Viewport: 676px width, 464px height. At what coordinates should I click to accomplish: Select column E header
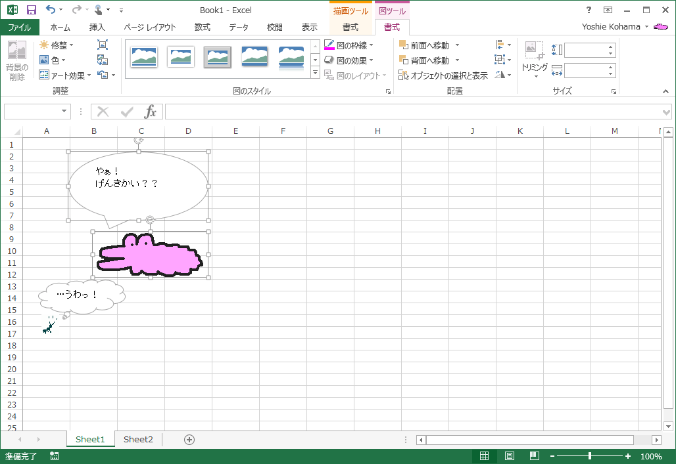click(236, 131)
